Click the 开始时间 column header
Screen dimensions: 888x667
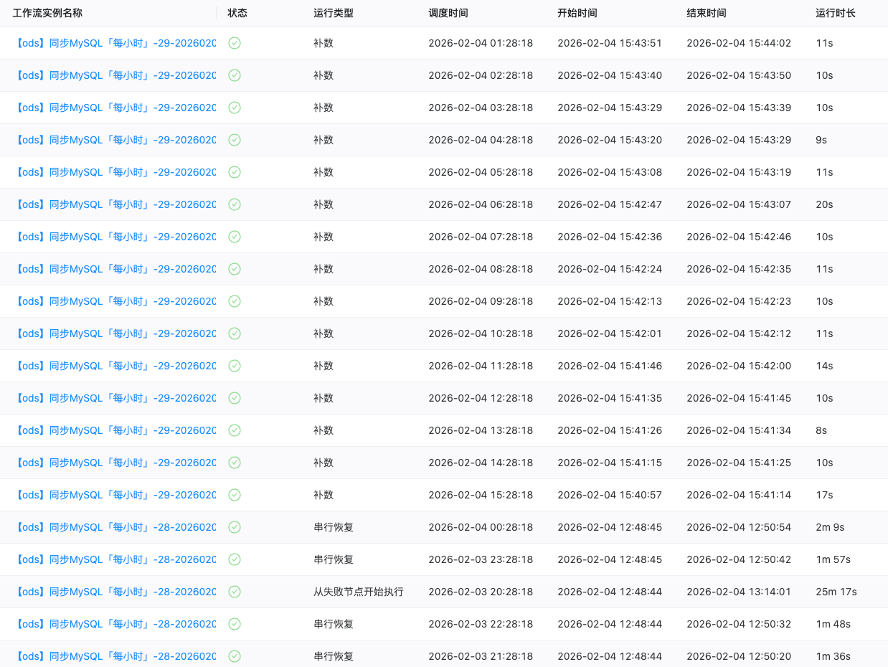tap(577, 13)
